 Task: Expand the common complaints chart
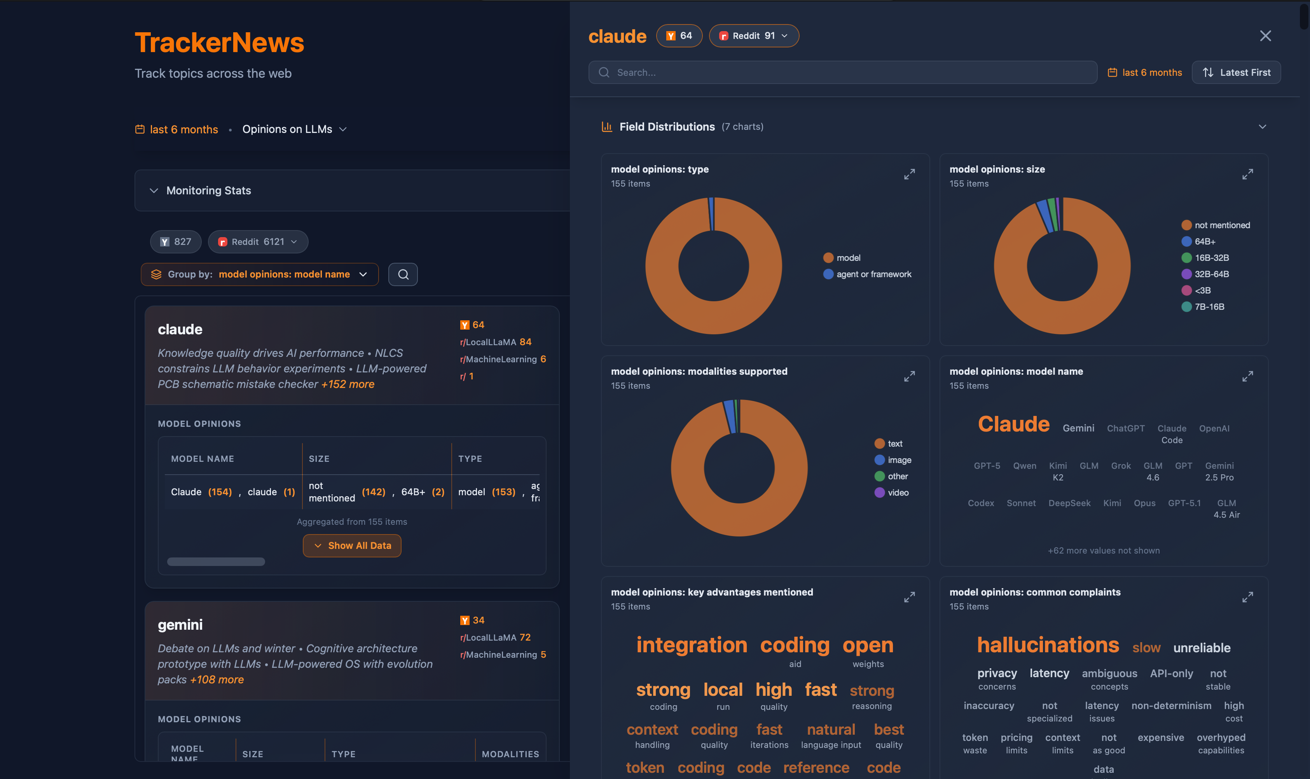pos(1247,597)
